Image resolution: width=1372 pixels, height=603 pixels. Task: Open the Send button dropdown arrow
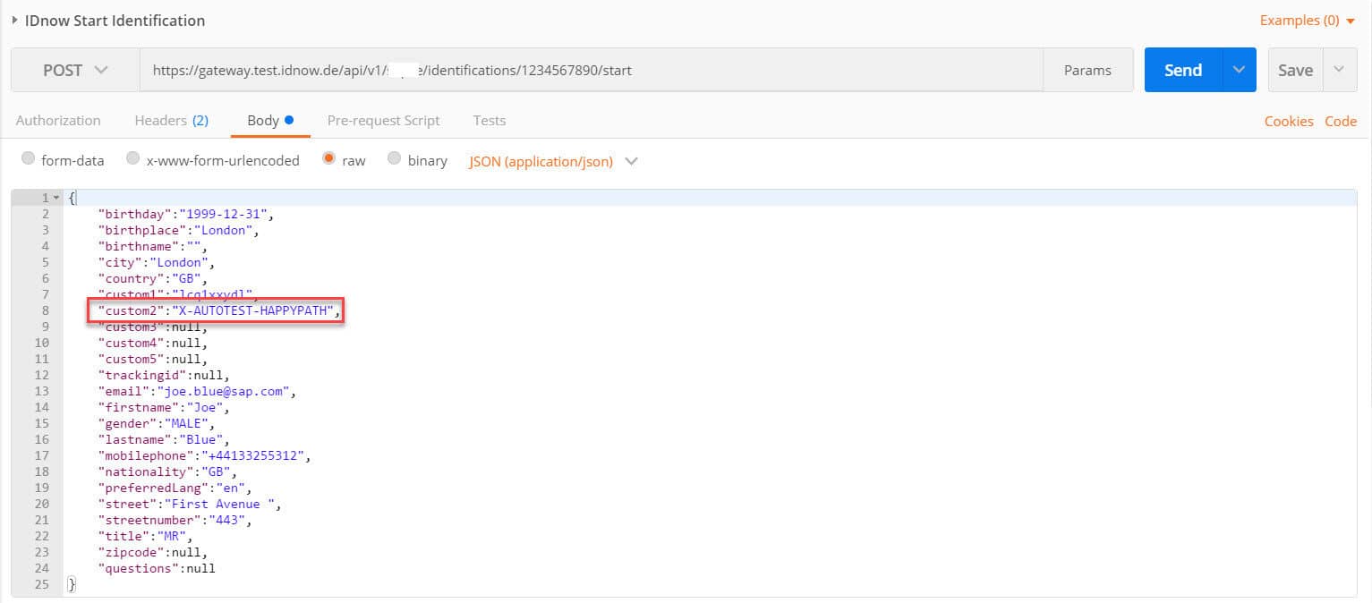click(1239, 70)
